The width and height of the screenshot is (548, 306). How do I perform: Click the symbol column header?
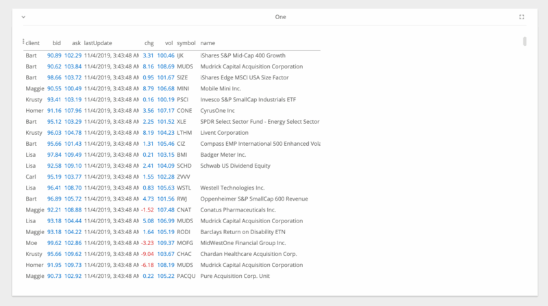point(186,43)
